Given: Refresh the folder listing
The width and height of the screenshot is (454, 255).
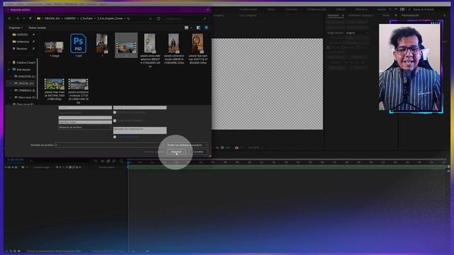Looking at the screenshot, I should click(159, 18).
